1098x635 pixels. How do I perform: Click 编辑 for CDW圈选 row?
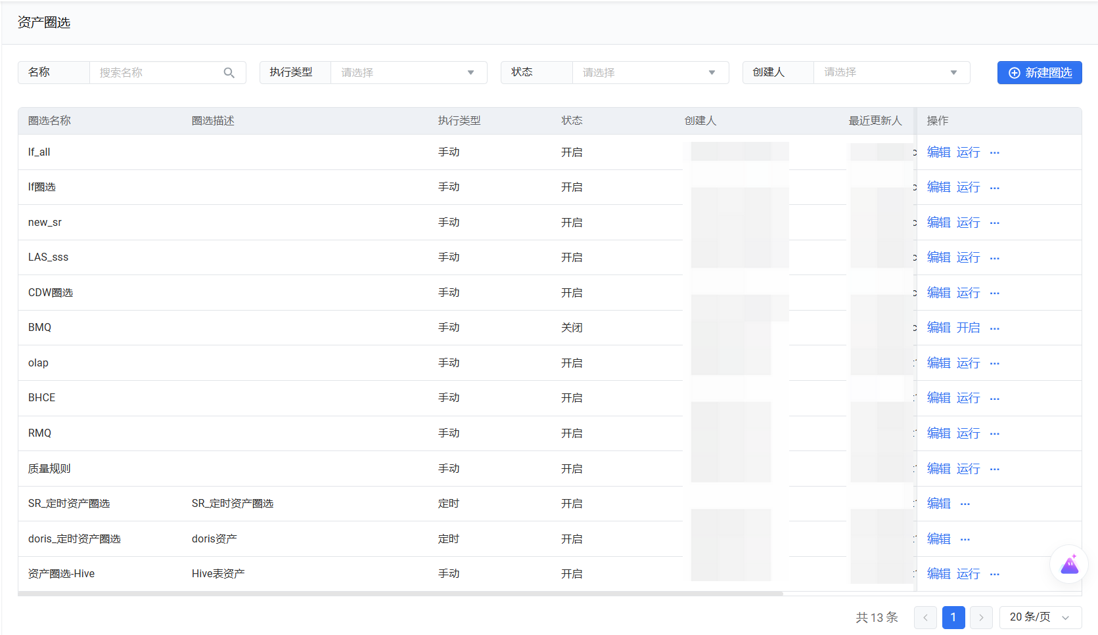tap(938, 293)
